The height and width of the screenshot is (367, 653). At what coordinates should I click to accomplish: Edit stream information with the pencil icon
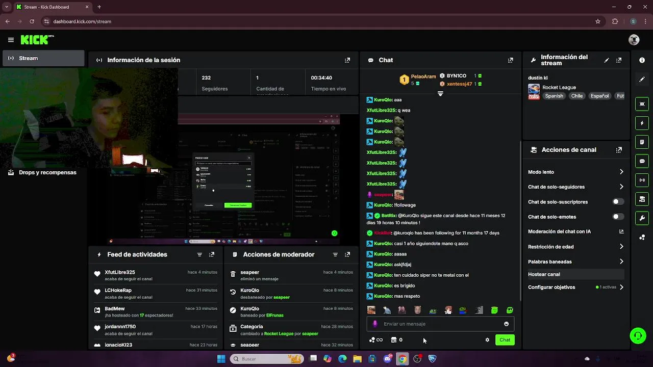pyautogui.click(x=607, y=60)
